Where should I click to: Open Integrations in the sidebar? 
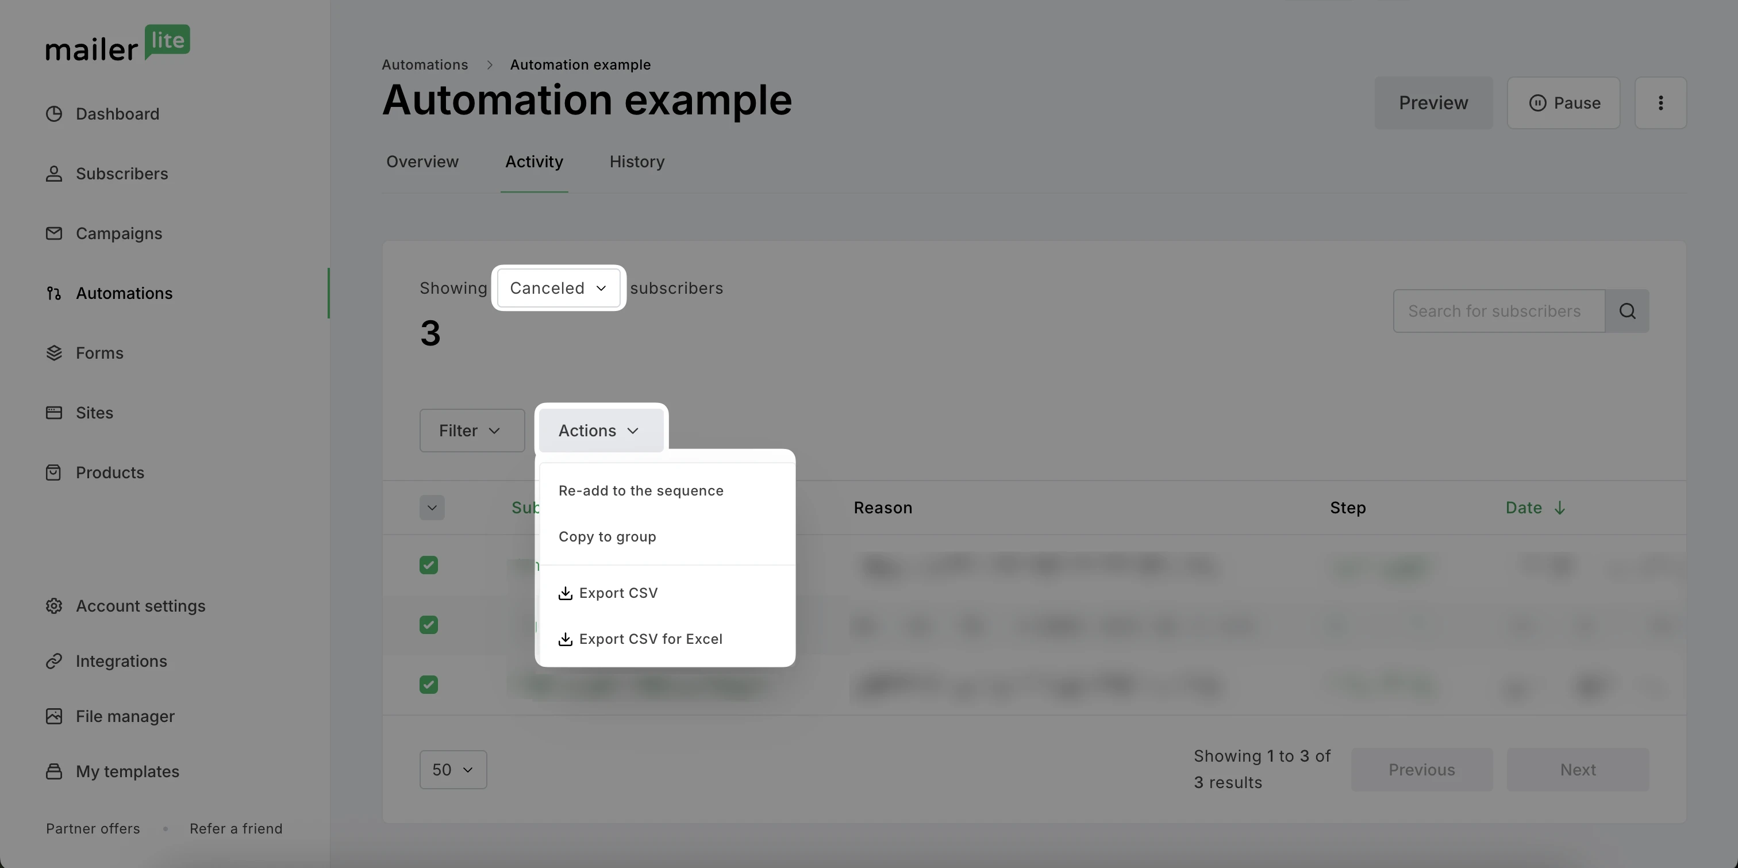point(121,662)
